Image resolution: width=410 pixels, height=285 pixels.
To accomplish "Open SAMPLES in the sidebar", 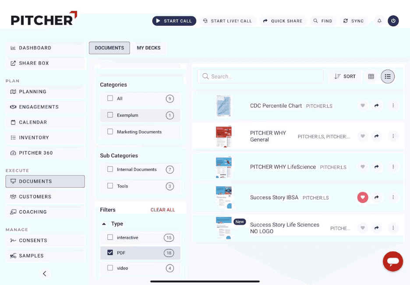I will click(45, 256).
